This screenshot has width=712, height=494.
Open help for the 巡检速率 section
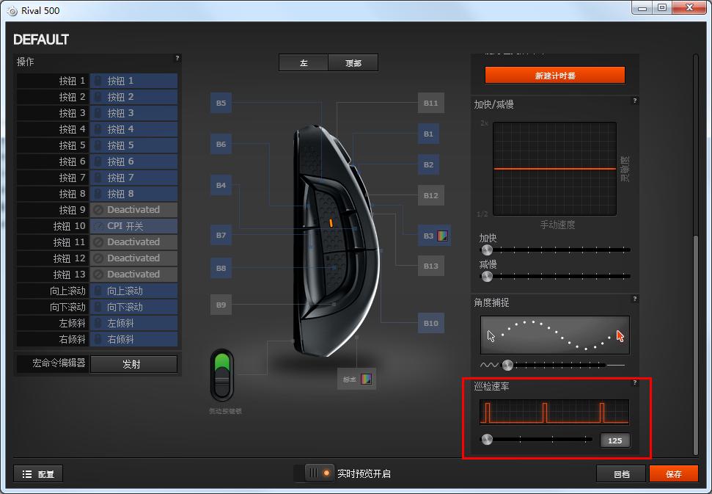(x=634, y=382)
